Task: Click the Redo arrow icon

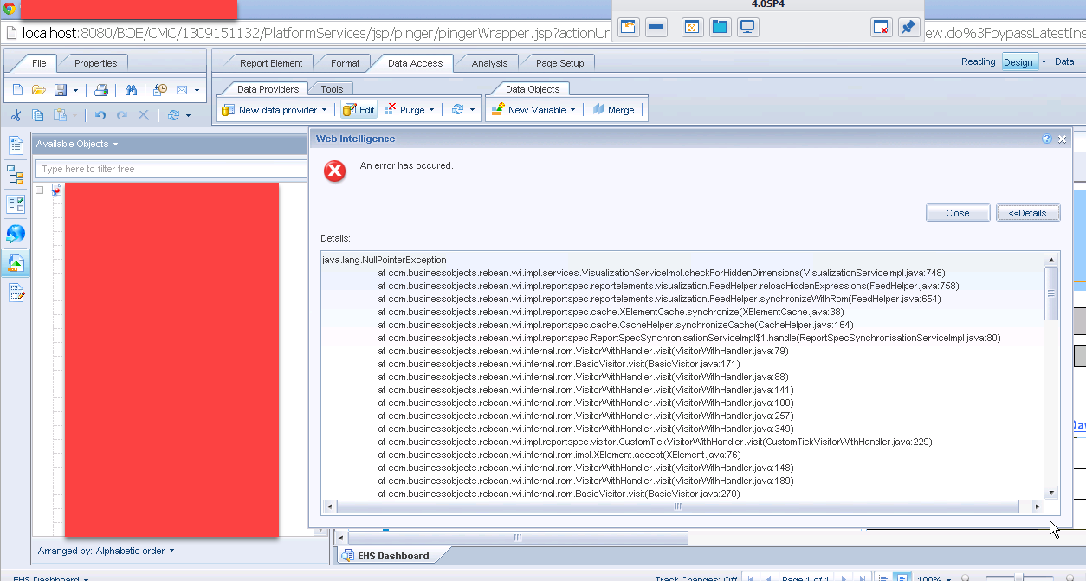Action: (x=122, y=115)
